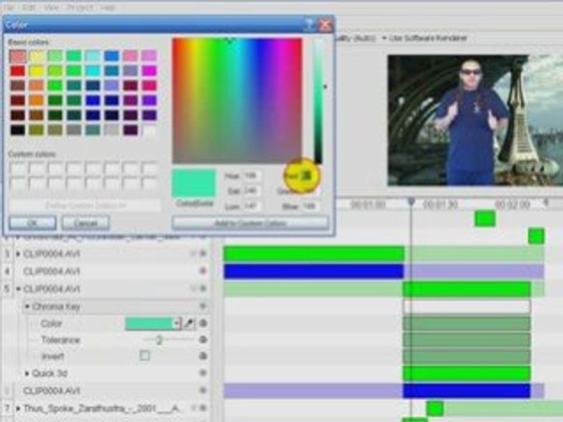The width and height of the screenshot is (563, 422).
Task: Click Add to Custom Colors button
Action: coord(250,223)
